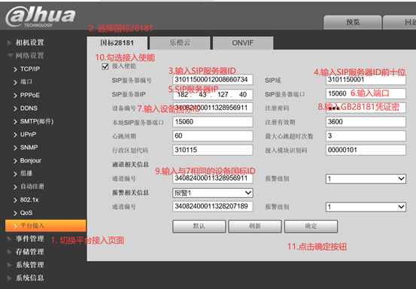Collapse the 网络设置 menu section

click(x=29, y=56)
